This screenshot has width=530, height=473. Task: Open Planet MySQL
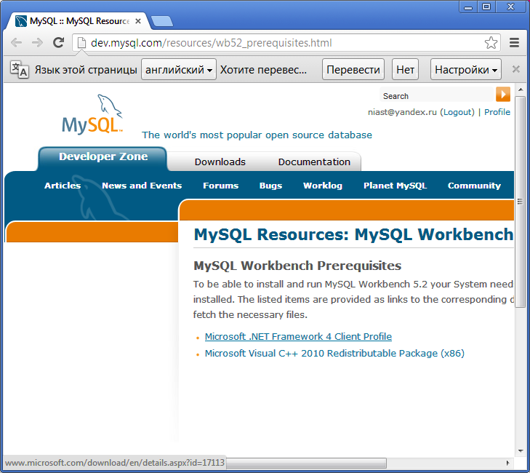pyautogui.click(x=395, y=186)
